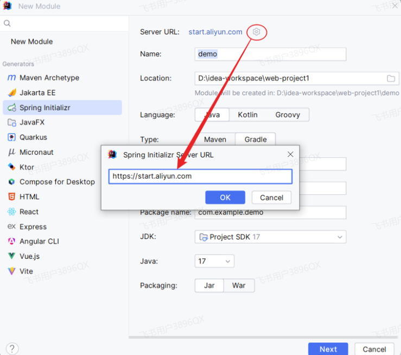
Task: Select the Maven Archetype generator
Action: coord(62,78)
